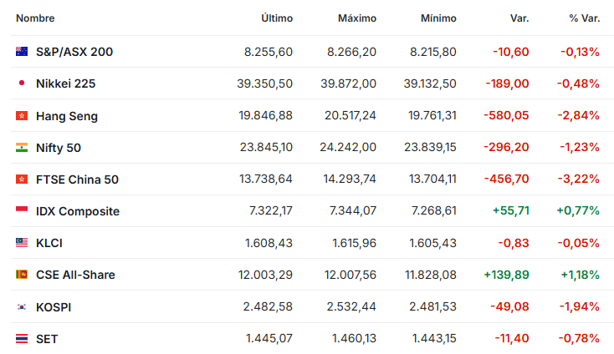Sort by the Último column header
The image size is (614, 354).
pyautogui.click(x=277, y=18)
